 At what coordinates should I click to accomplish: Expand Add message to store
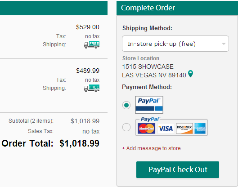click(x=151, y=148)
